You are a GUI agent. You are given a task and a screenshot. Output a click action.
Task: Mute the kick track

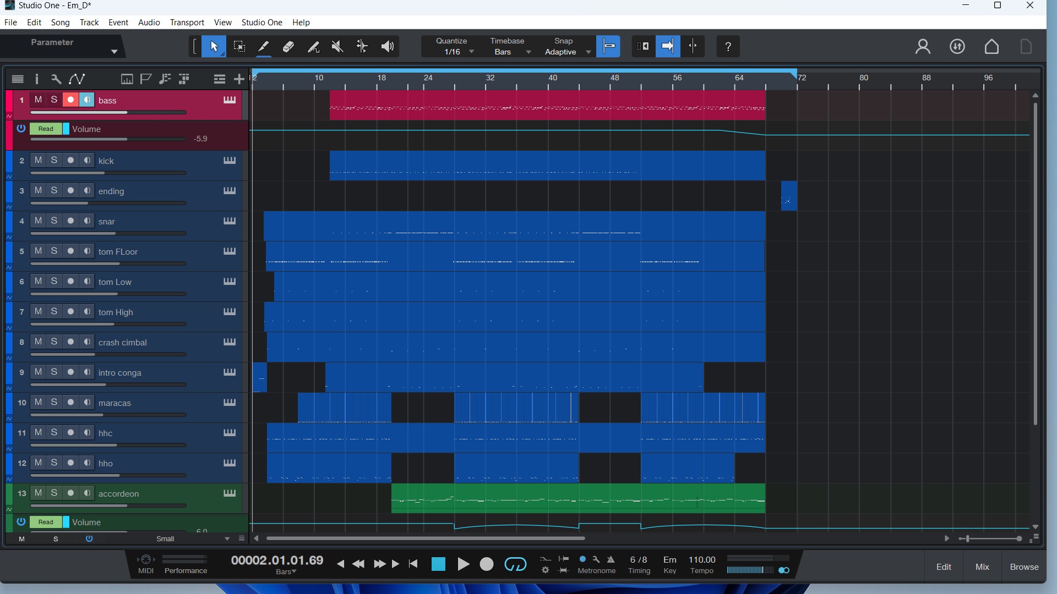(x=38, y=161)
